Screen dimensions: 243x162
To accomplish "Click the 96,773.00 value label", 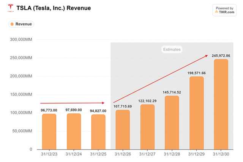I will coord(49,110).
